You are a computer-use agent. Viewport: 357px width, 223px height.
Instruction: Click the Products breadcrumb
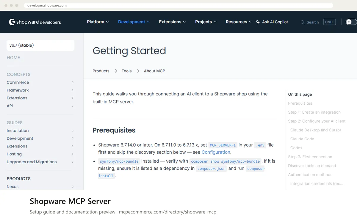coord(101,71)
